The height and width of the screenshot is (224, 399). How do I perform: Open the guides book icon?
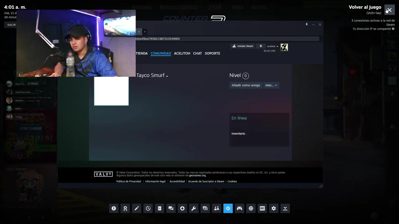click(159, 208)
